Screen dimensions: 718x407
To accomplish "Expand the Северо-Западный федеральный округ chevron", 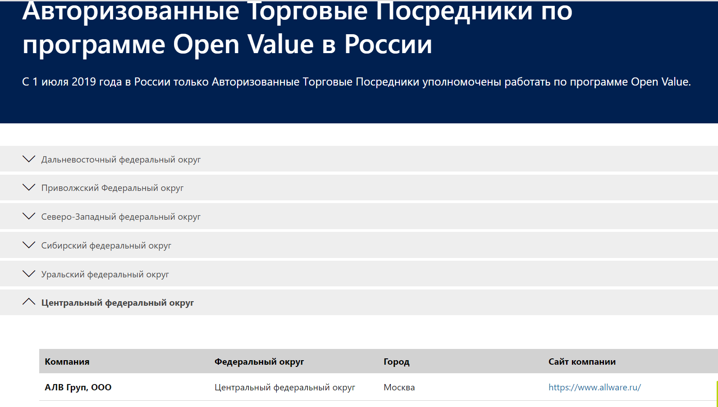I will (29, 216).
